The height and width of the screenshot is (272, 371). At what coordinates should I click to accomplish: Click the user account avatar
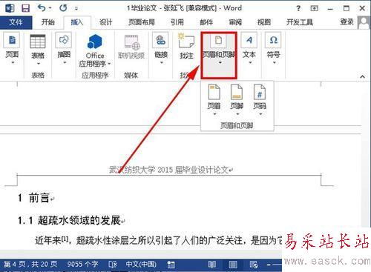point(364,23)
